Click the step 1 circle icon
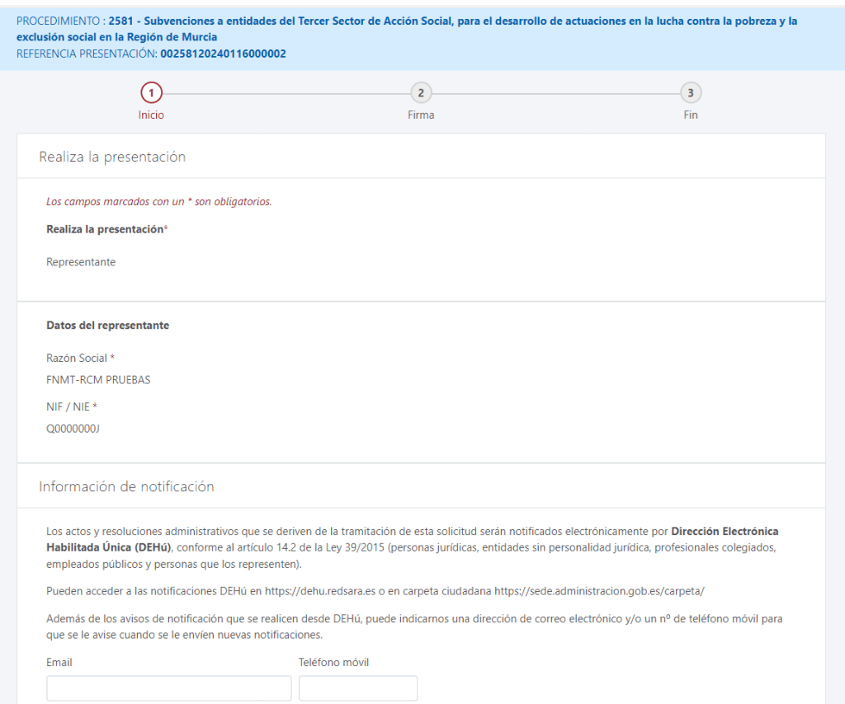 (x=151, y=93)
